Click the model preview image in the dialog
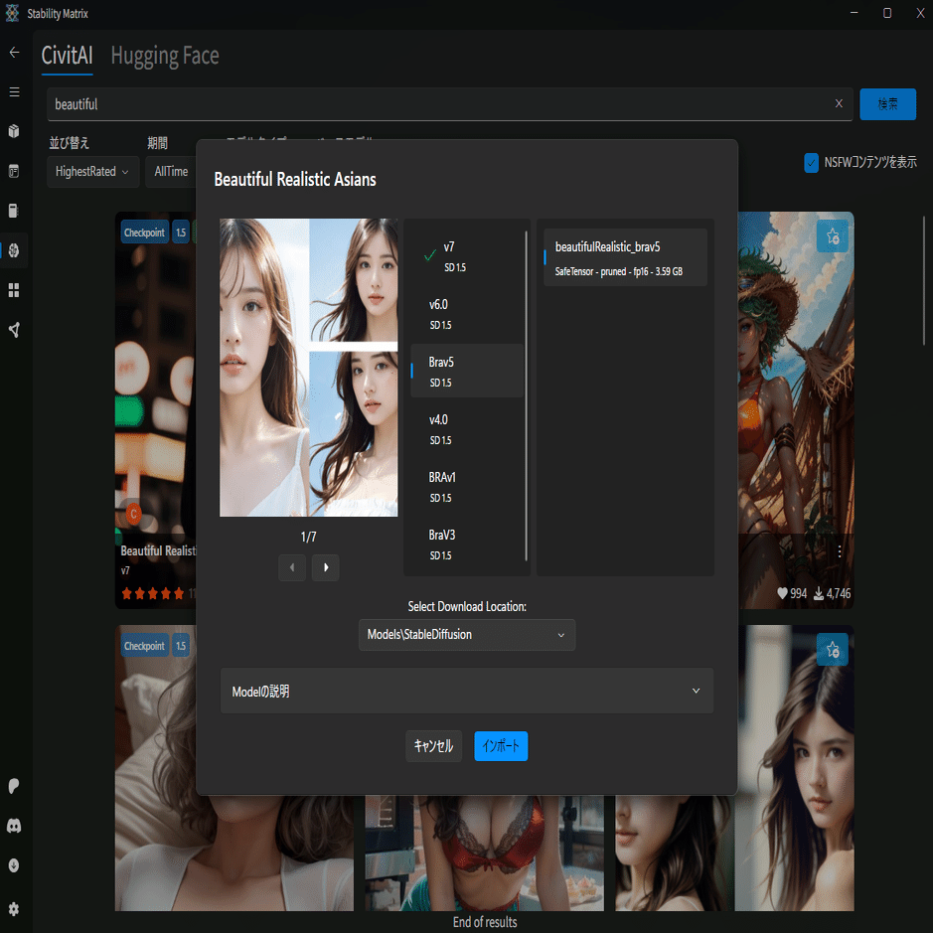Image resolution: width=933 pixels, height=933 pixels. click(309, 368)
